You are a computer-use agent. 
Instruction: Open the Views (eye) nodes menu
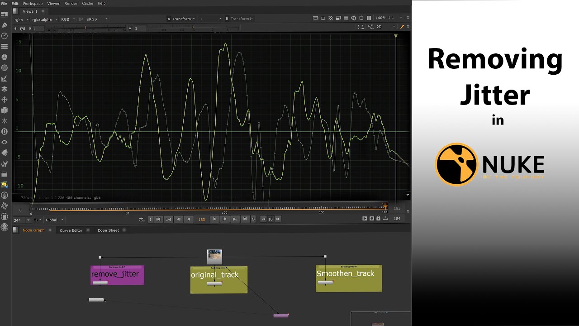[5, 142]
